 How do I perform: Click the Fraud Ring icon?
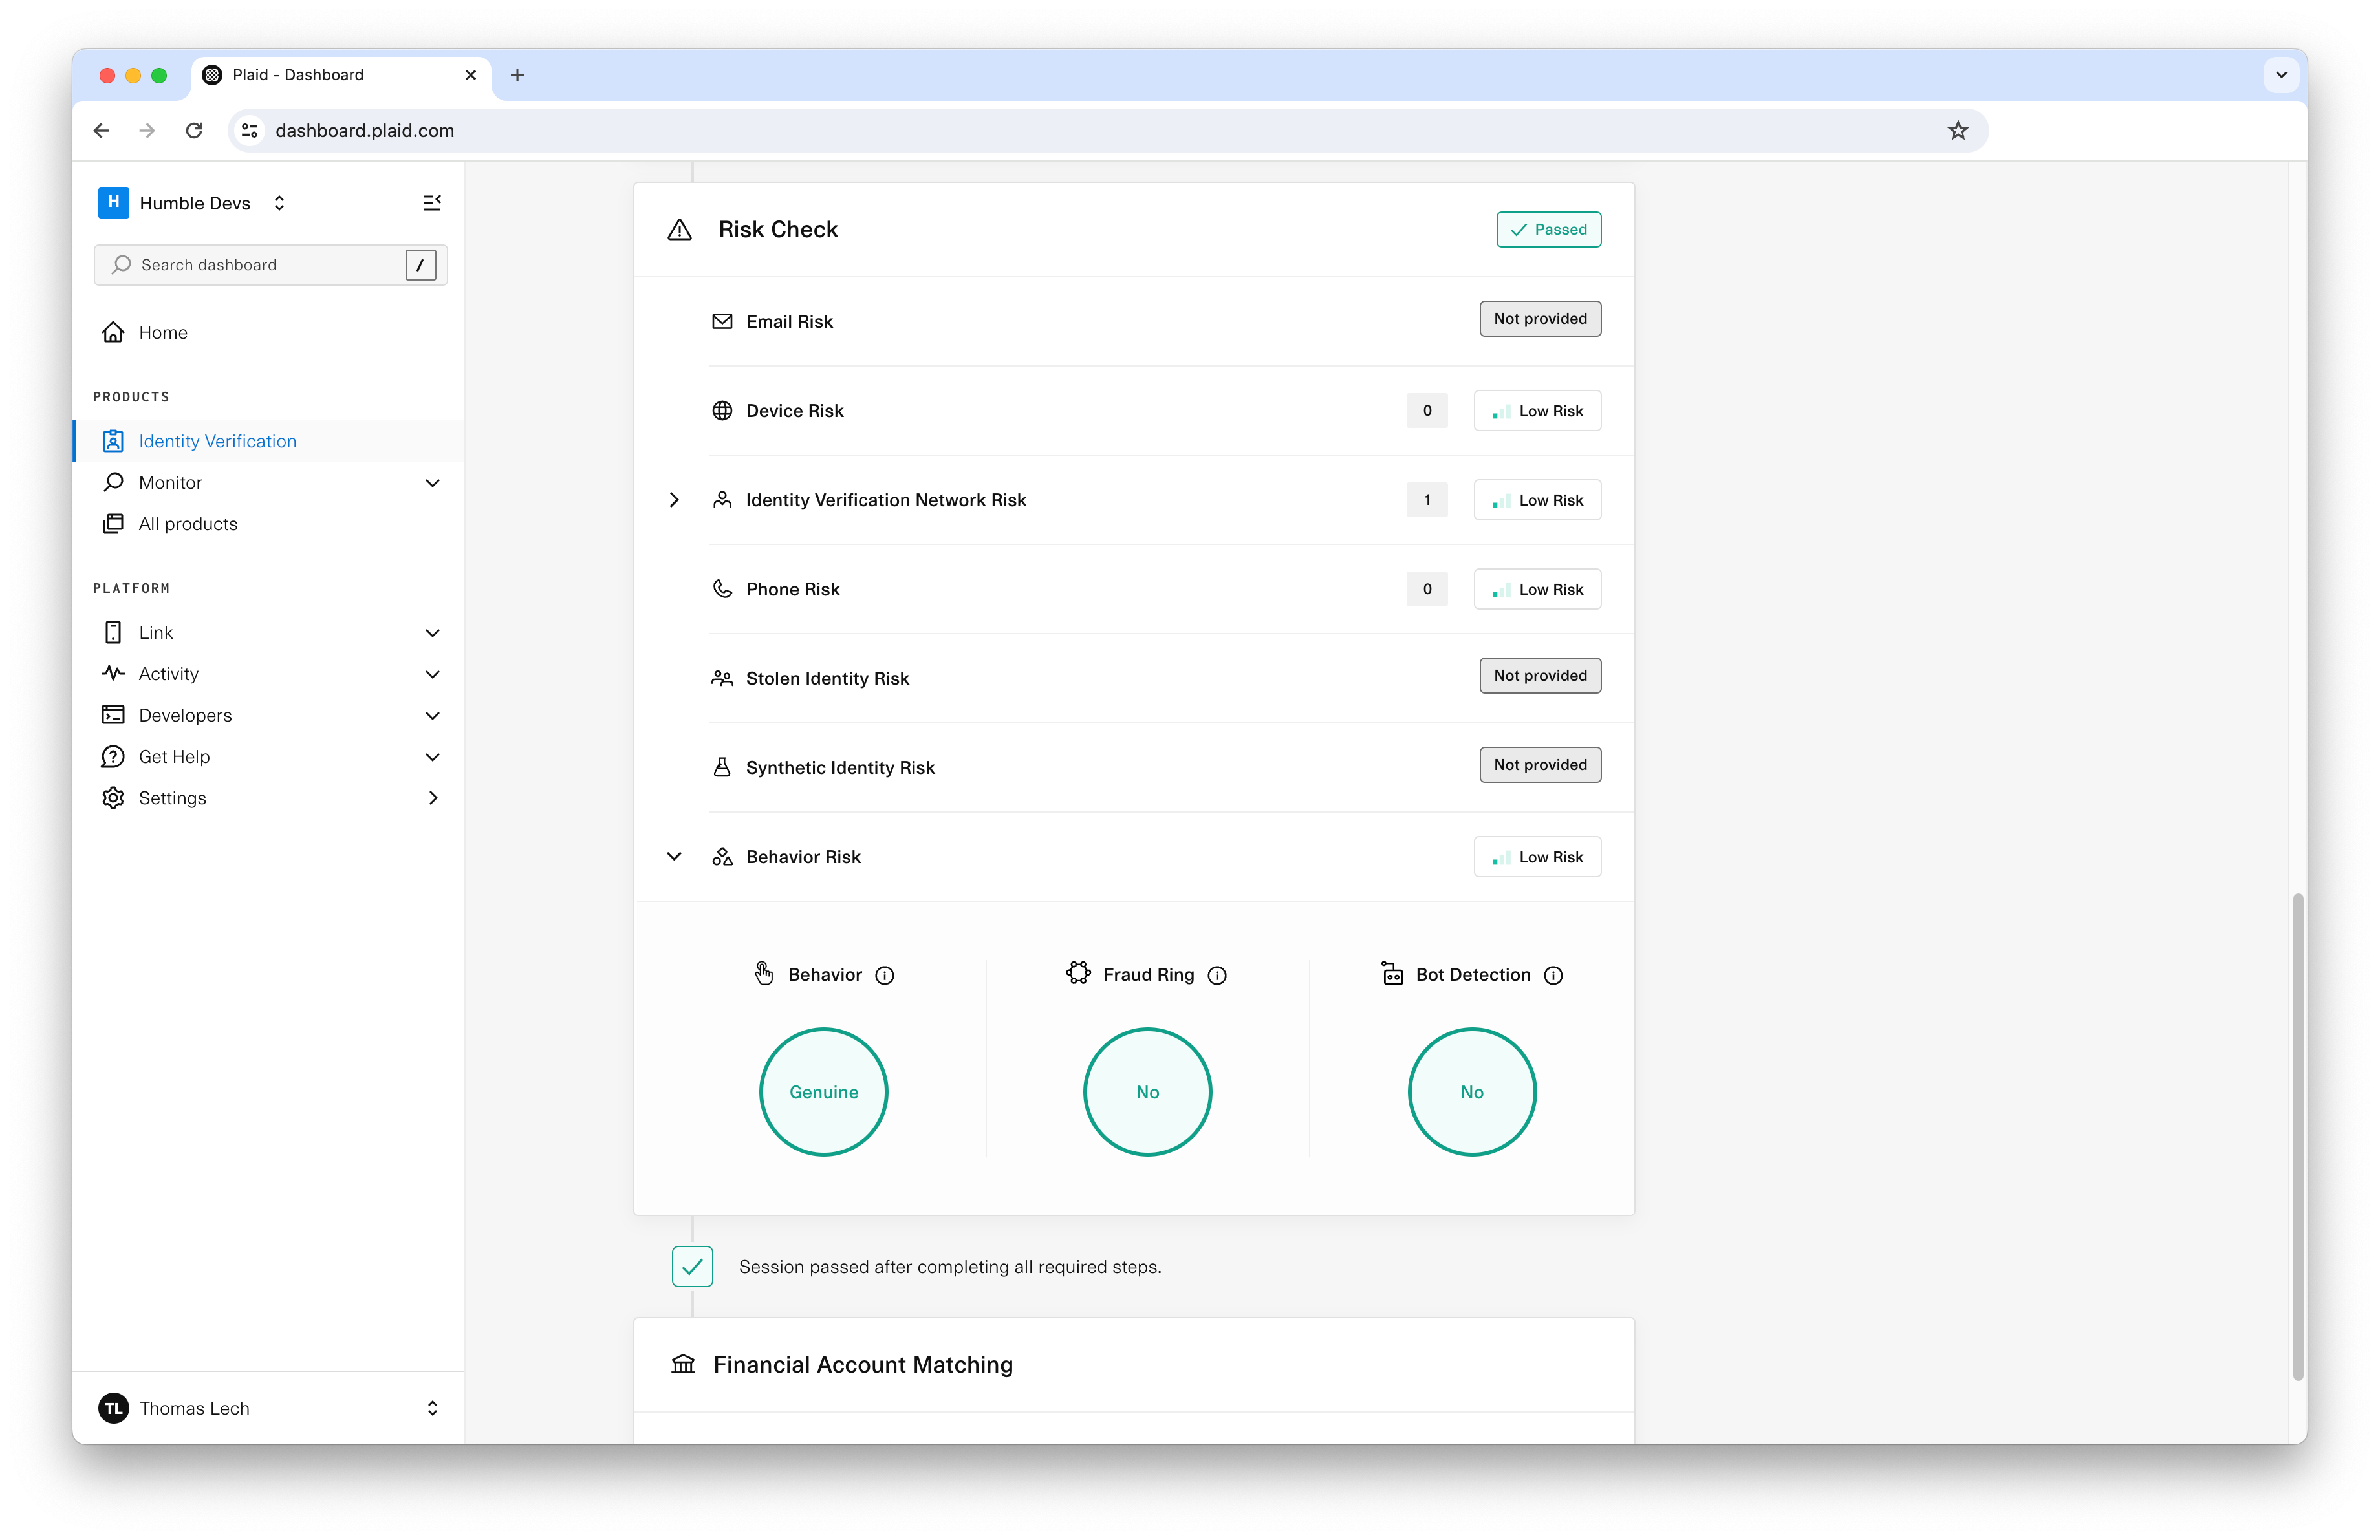[x=1078, y=974]
